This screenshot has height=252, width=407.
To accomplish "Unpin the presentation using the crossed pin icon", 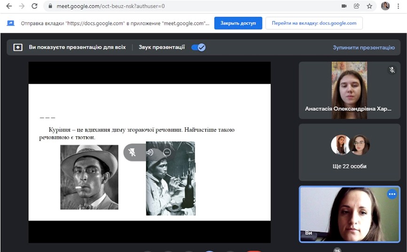I will pos(133,152).
